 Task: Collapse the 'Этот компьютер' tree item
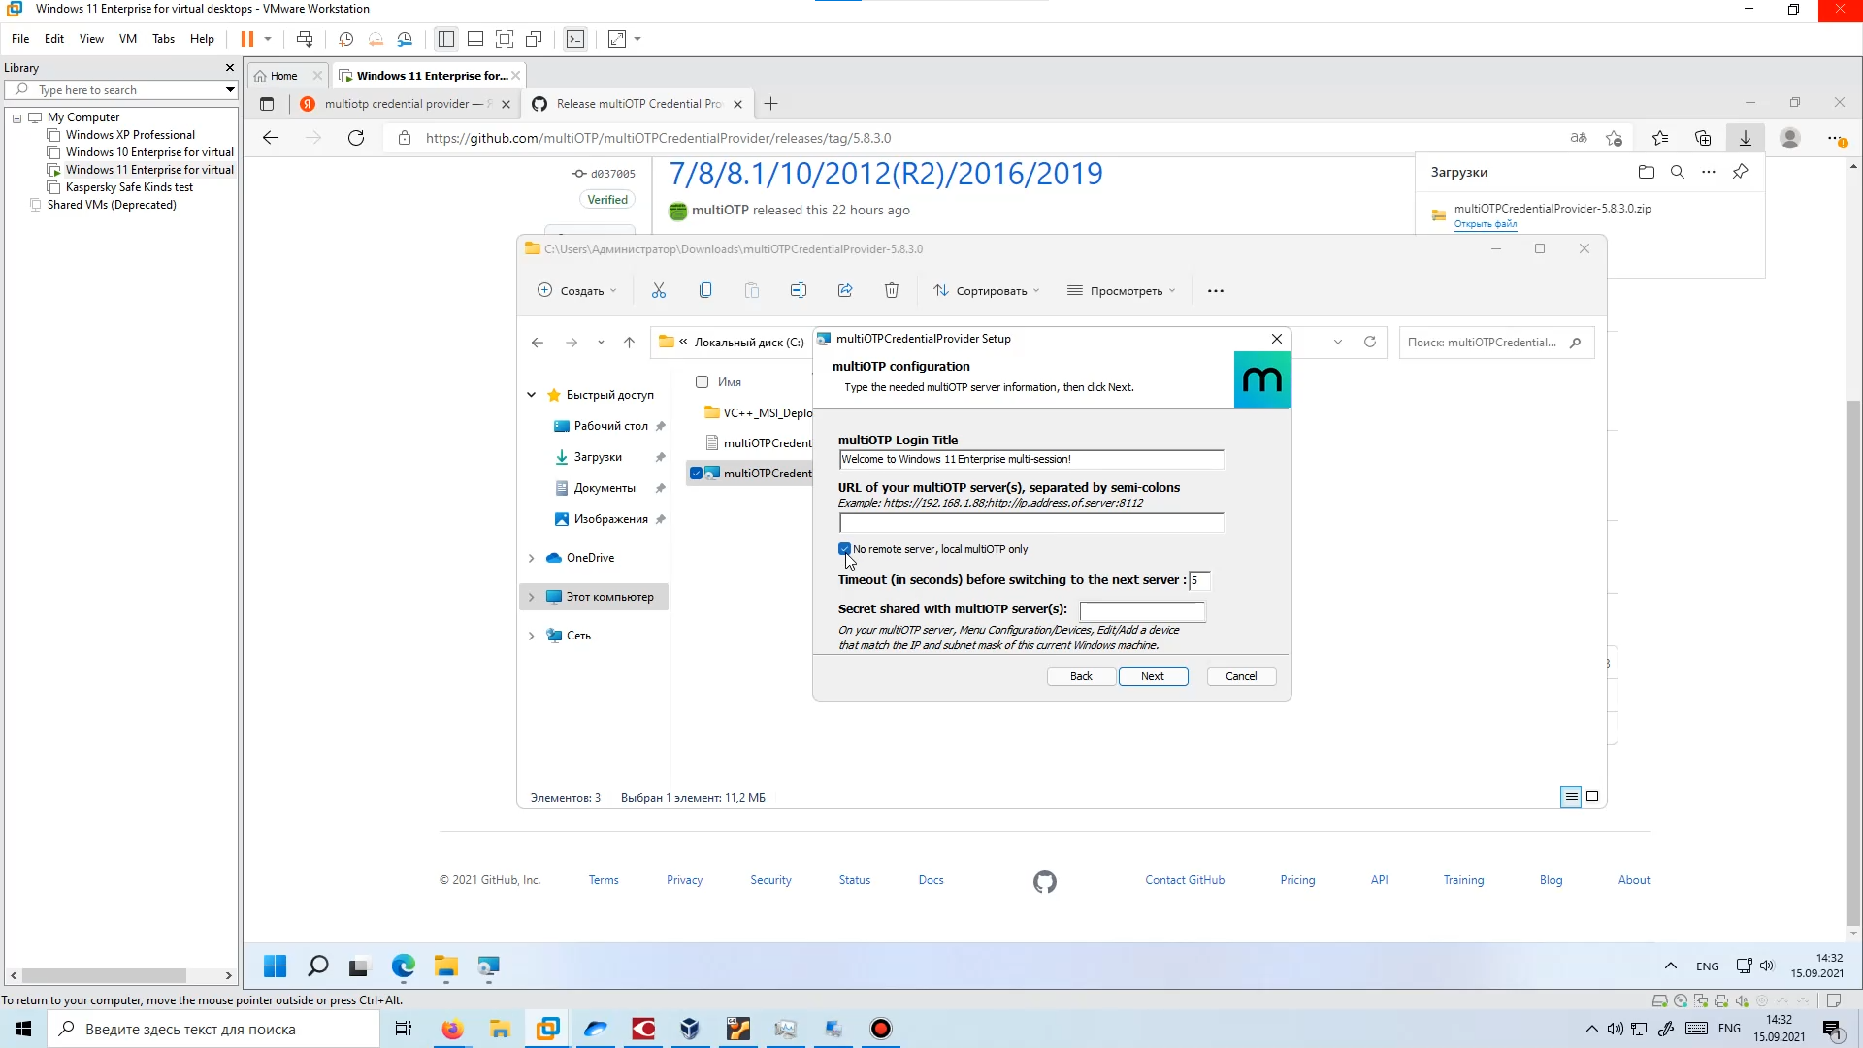click(530, 596)
